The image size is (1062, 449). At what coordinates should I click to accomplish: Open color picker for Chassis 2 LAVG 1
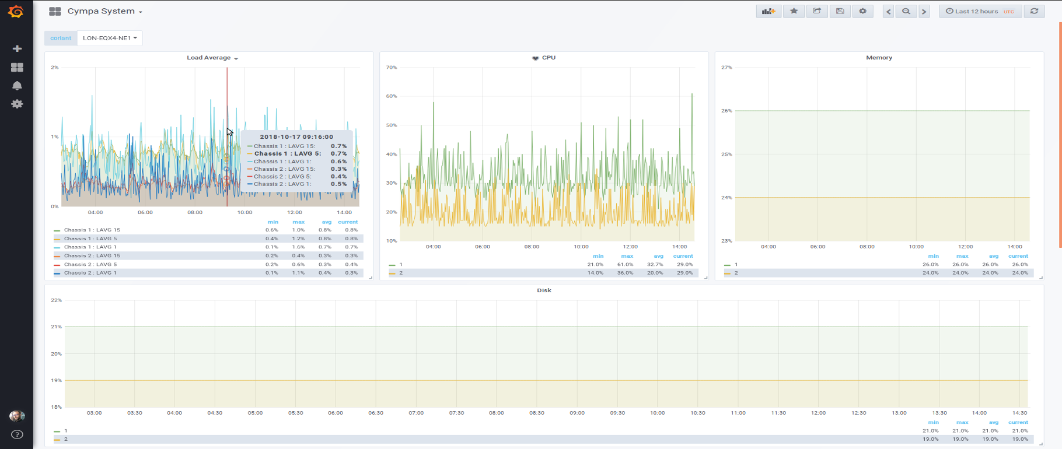(57, 273)
